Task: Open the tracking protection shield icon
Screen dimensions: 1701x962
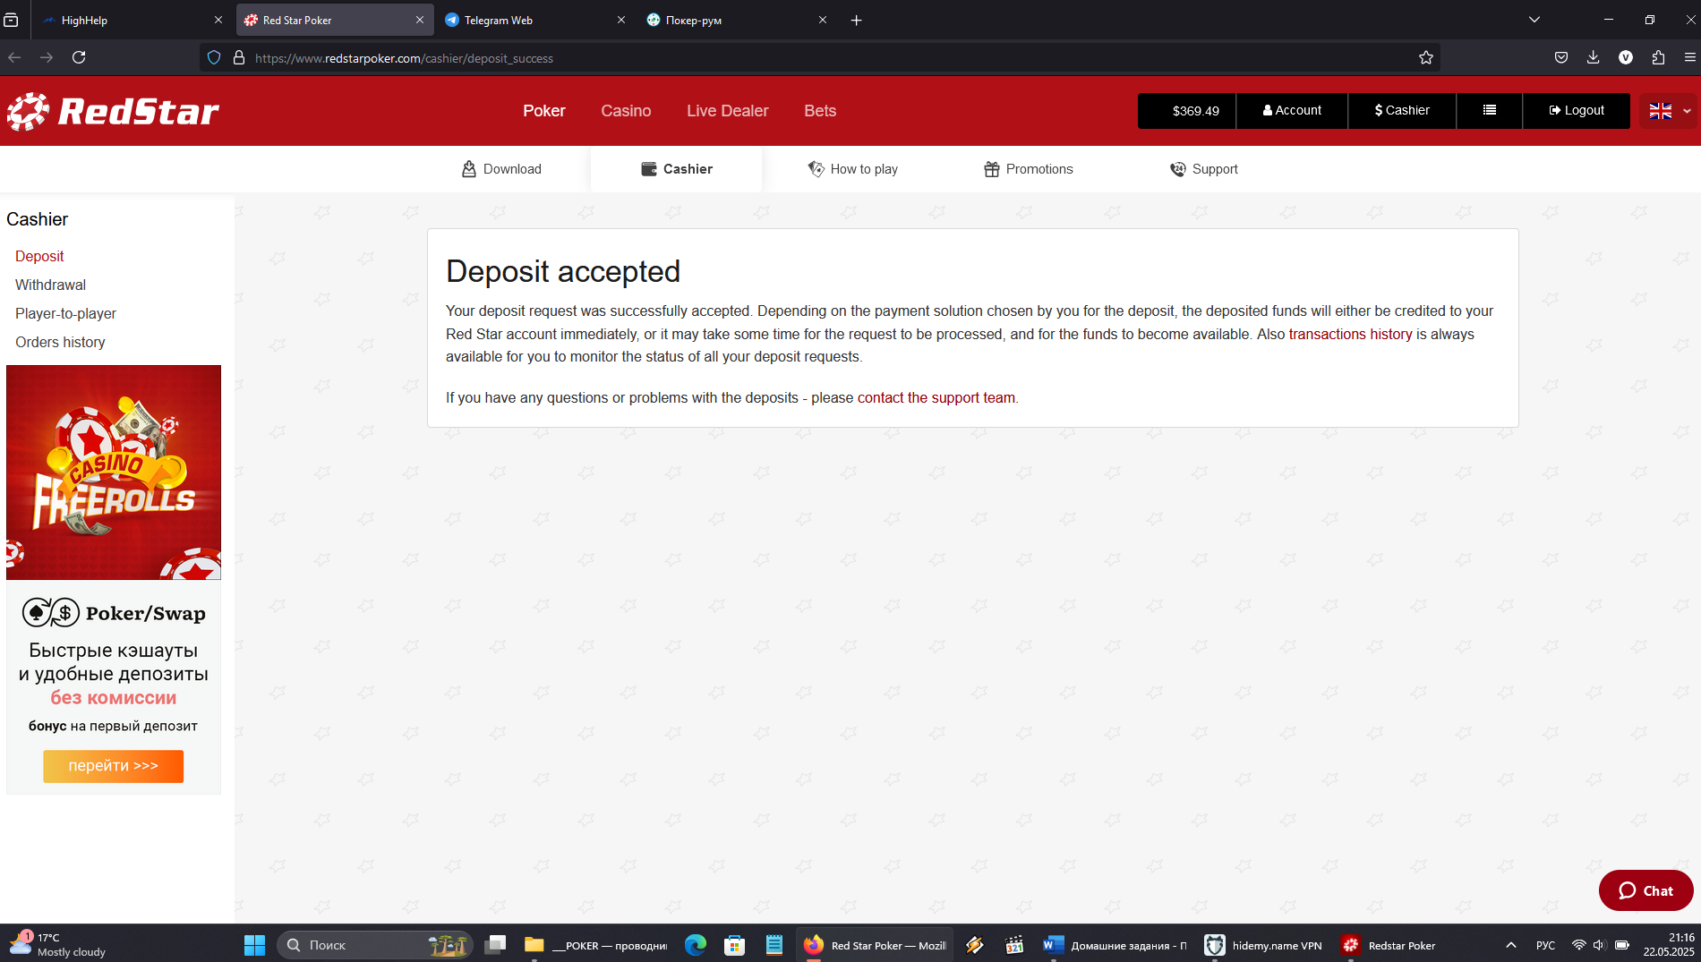Action: (214, 57)
